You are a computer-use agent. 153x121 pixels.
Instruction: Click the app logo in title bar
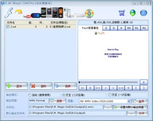[3, 3]
